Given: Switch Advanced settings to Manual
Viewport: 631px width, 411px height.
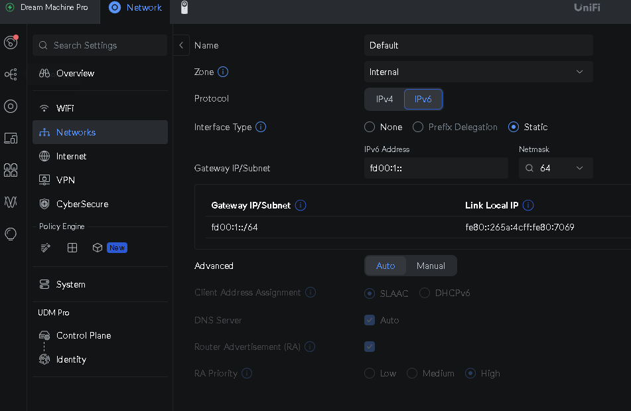Looking at the screenshot, I should click(431, 266).
